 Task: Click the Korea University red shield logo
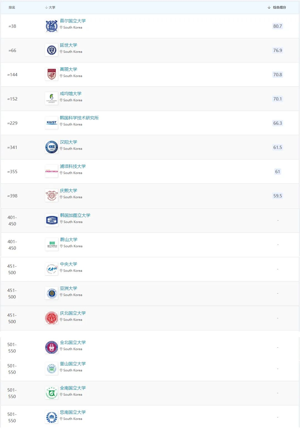[x=51, y=75]
